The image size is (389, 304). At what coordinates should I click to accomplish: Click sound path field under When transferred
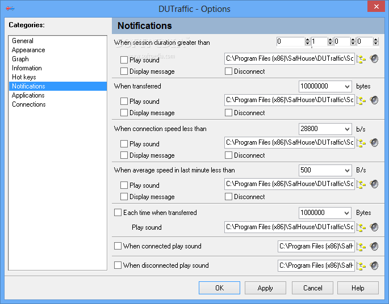pos(290,100)
